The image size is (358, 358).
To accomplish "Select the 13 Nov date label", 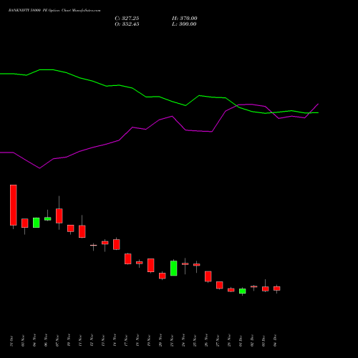I will point(103,341).
